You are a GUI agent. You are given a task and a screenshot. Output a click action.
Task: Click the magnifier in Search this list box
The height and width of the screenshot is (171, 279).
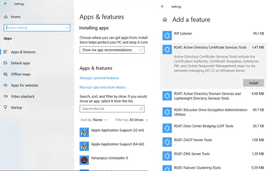pyautogui.click(x=141, y=109)
